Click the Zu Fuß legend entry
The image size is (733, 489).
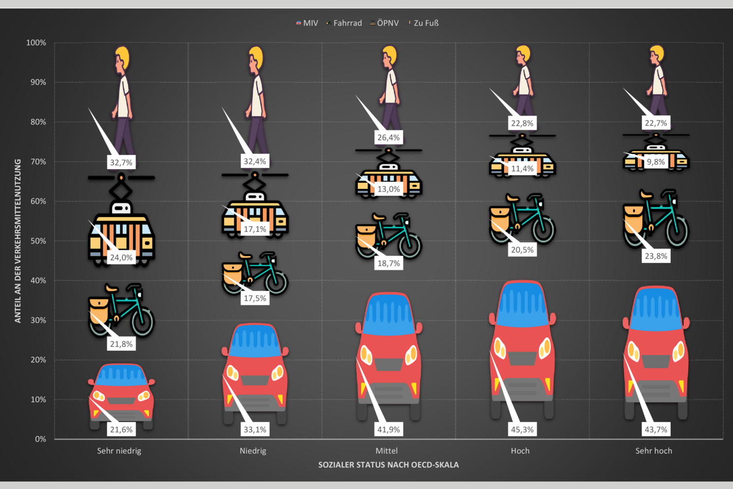pyautogui.click(x=423, y=23)
